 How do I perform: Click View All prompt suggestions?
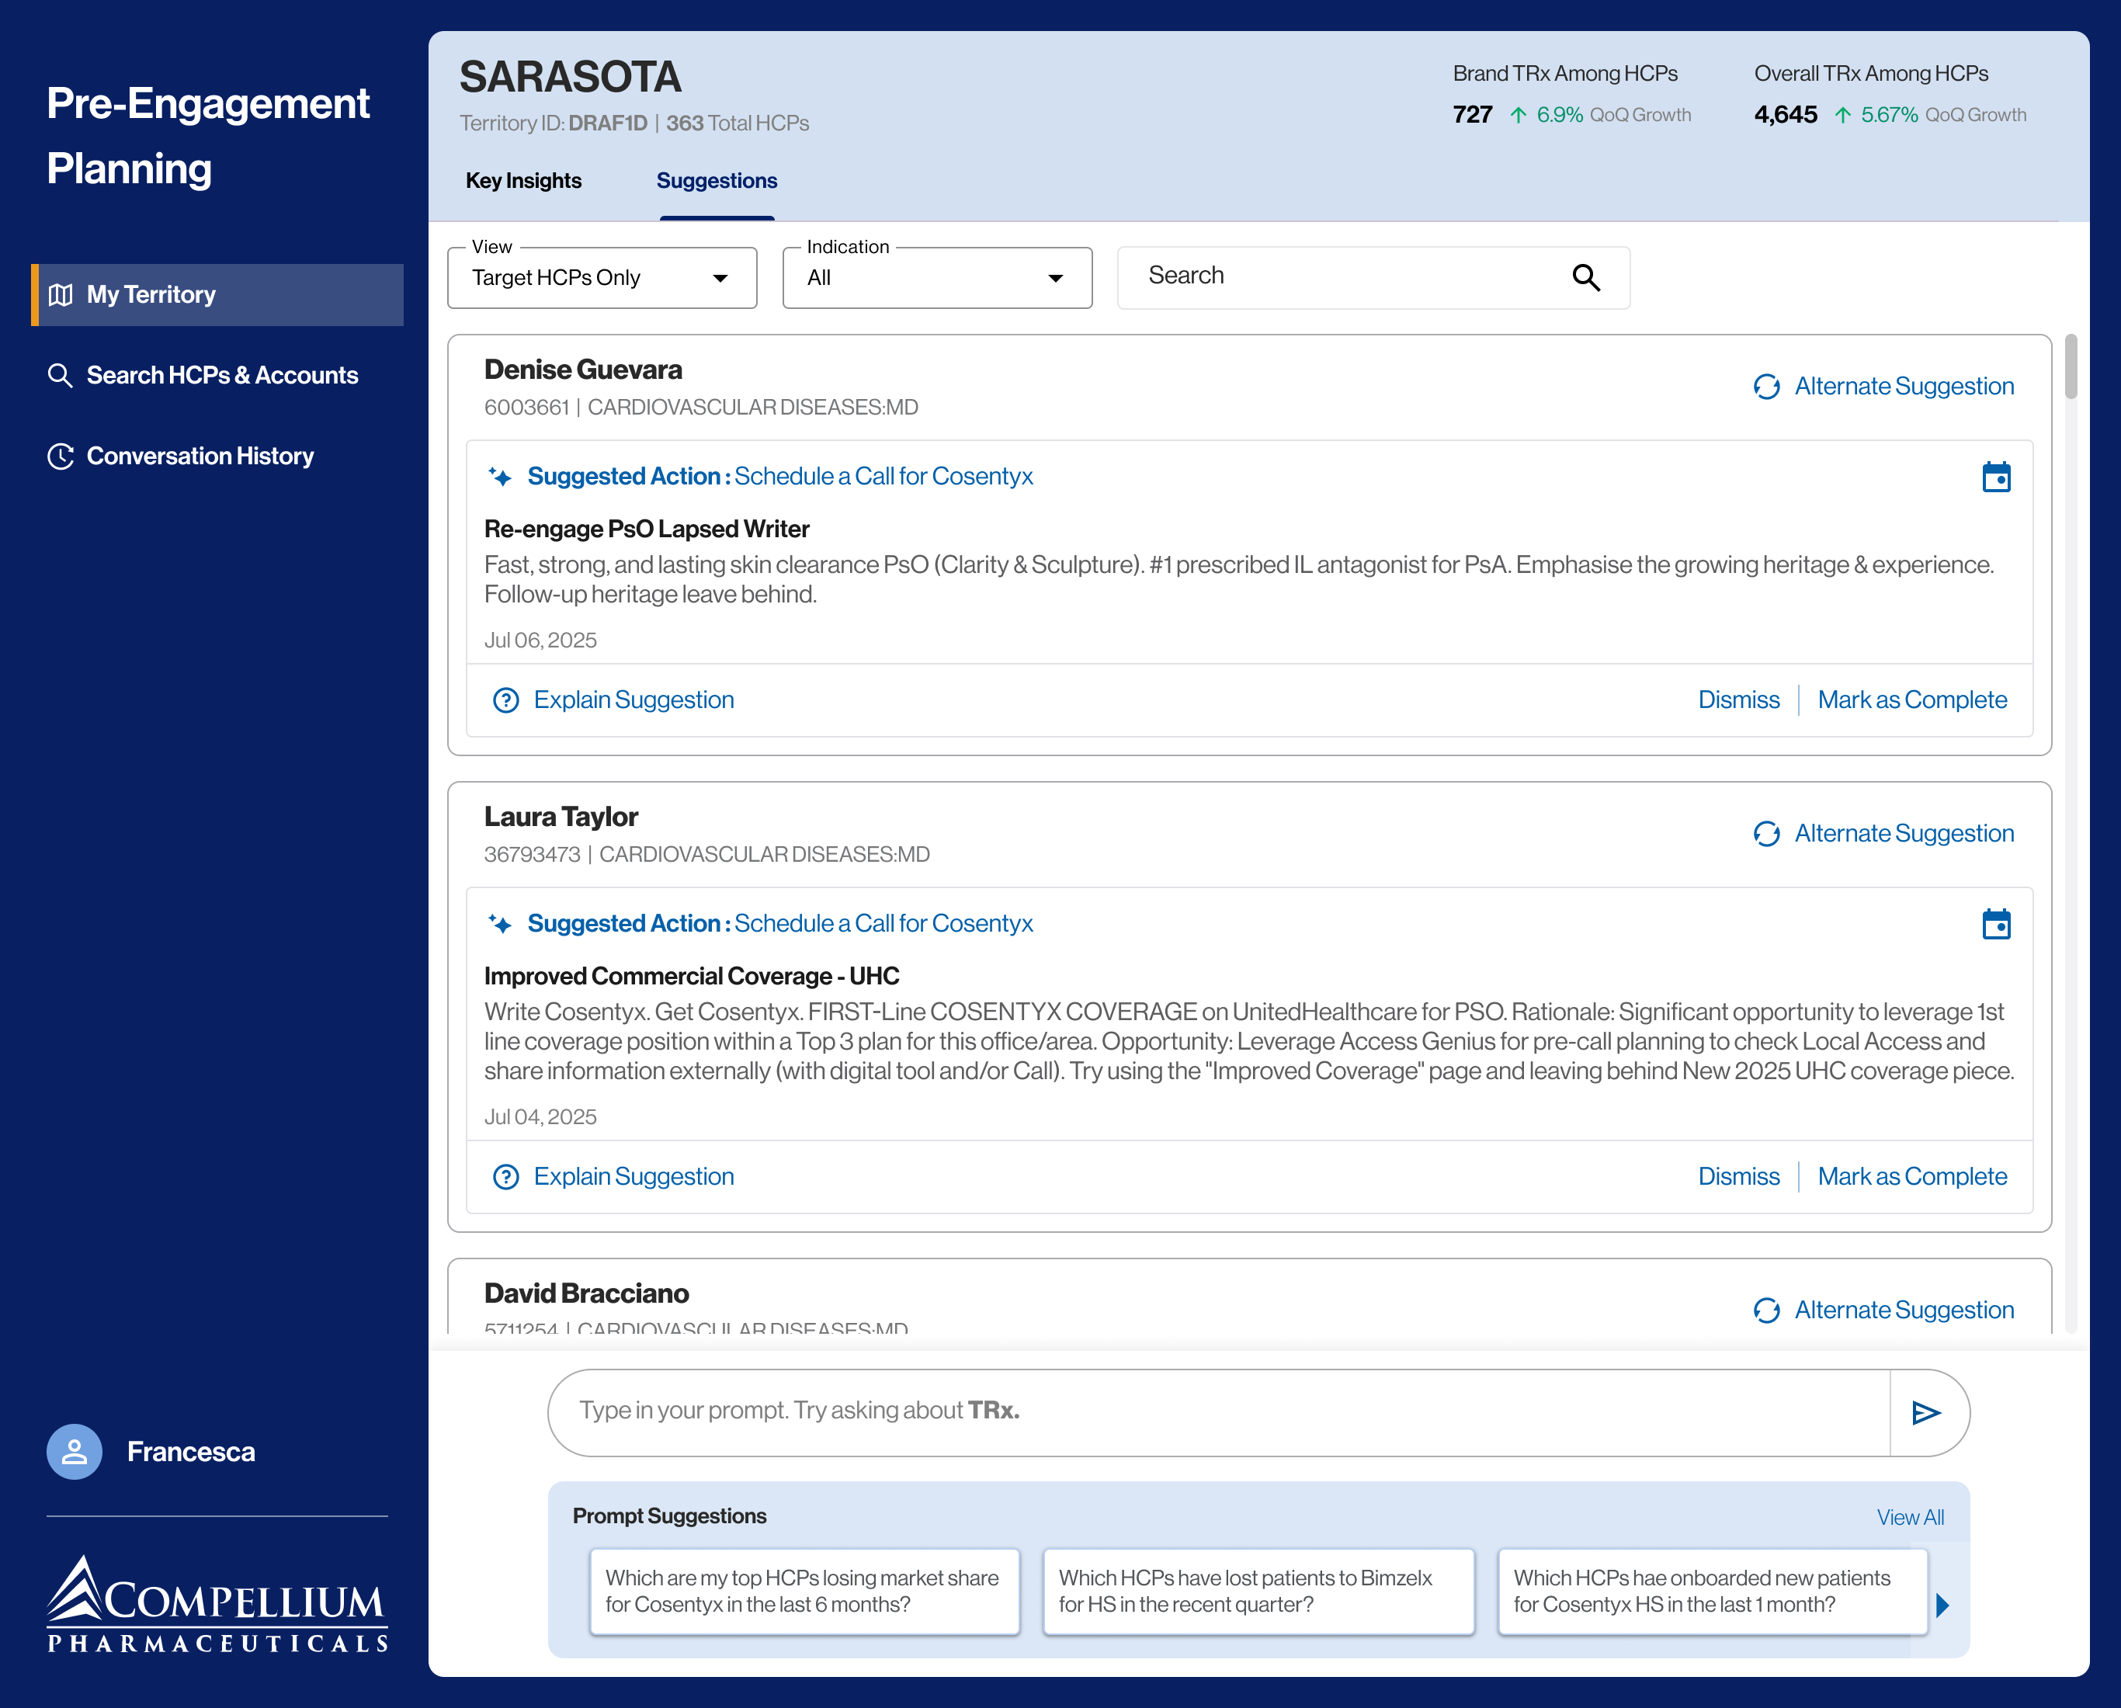pos(1910,1517)
